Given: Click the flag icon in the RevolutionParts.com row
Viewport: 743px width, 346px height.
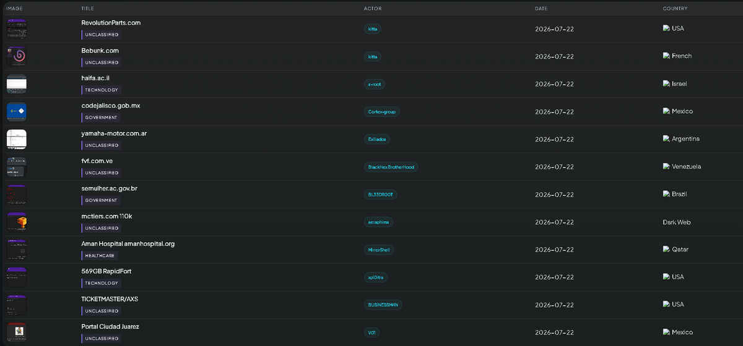Looking at the screenshot, I should tap(666, 28).
